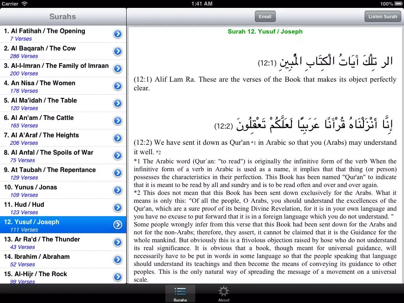Select 6. Al An'am / The Cattle
Screen dimensions: 404x303
63,121
